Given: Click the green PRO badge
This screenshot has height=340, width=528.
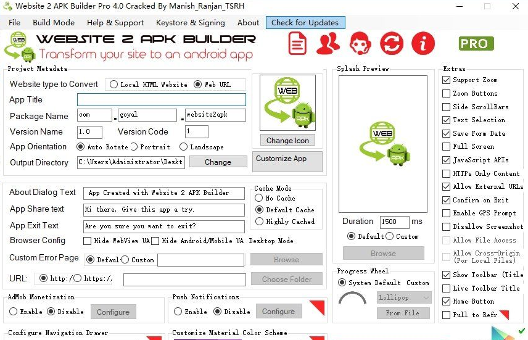Looking at the screenshot, I should point(476,44).
